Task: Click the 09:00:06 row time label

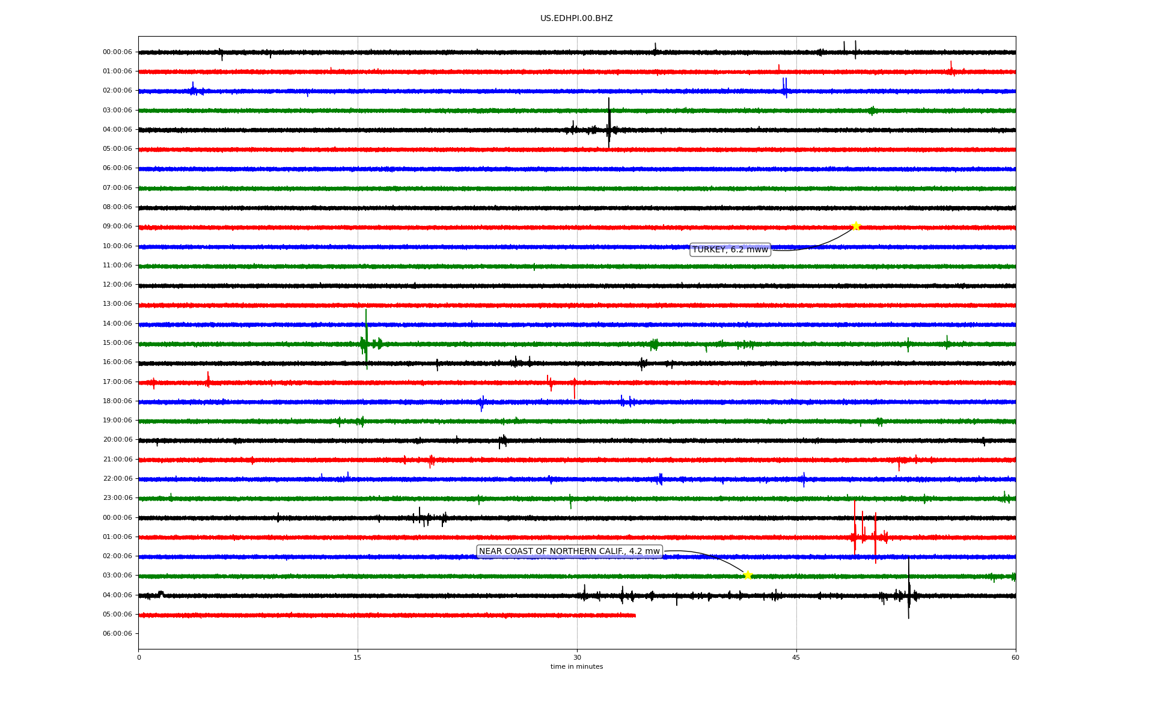Action: 117,227
